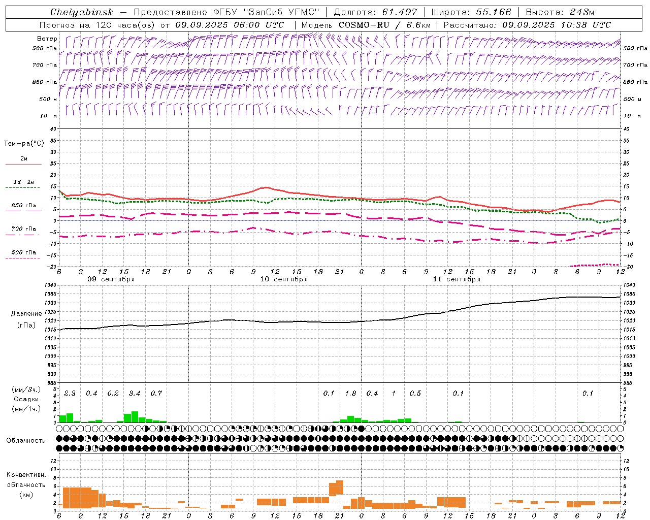Click the (мм/1ч.) units label
The height and width of the screenshot is (520, 650).
(26, 409)
